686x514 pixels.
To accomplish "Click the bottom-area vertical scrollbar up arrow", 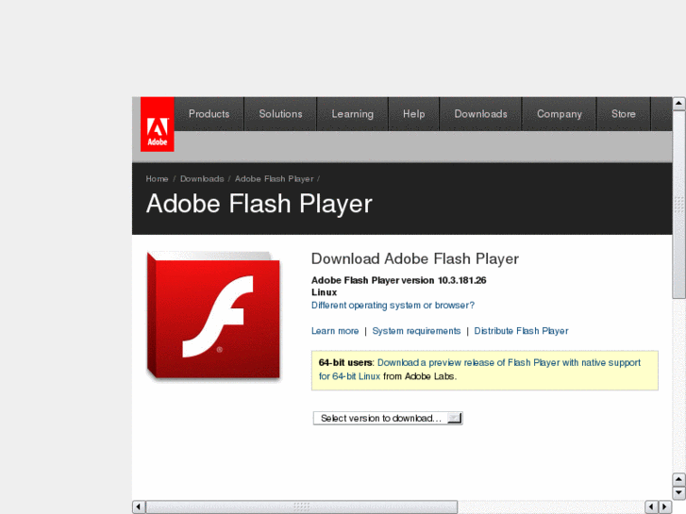I will click(678, 480).
